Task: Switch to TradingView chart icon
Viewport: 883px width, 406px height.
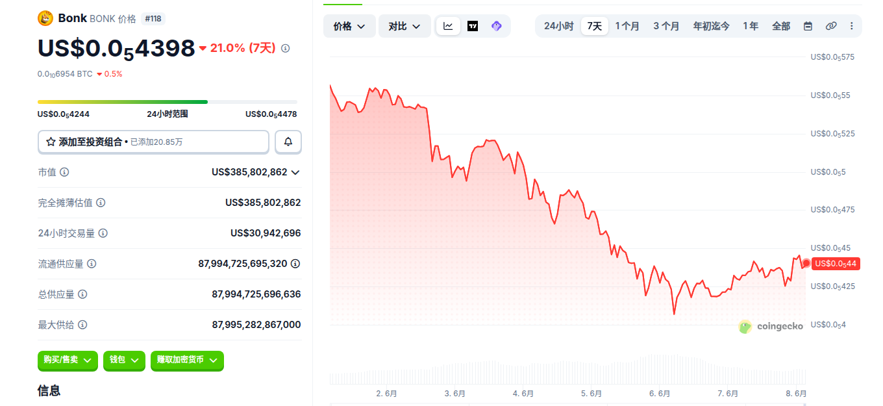Action: (473, 26)
